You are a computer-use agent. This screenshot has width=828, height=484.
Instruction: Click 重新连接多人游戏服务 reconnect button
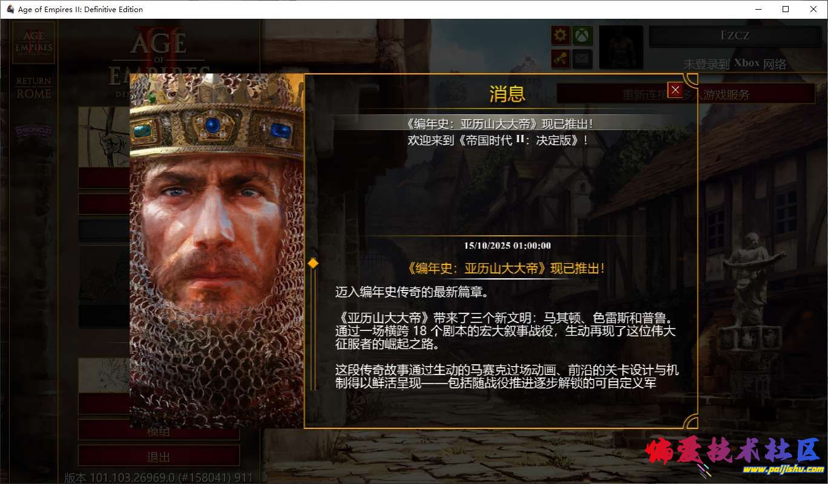(x=686, y=94)
